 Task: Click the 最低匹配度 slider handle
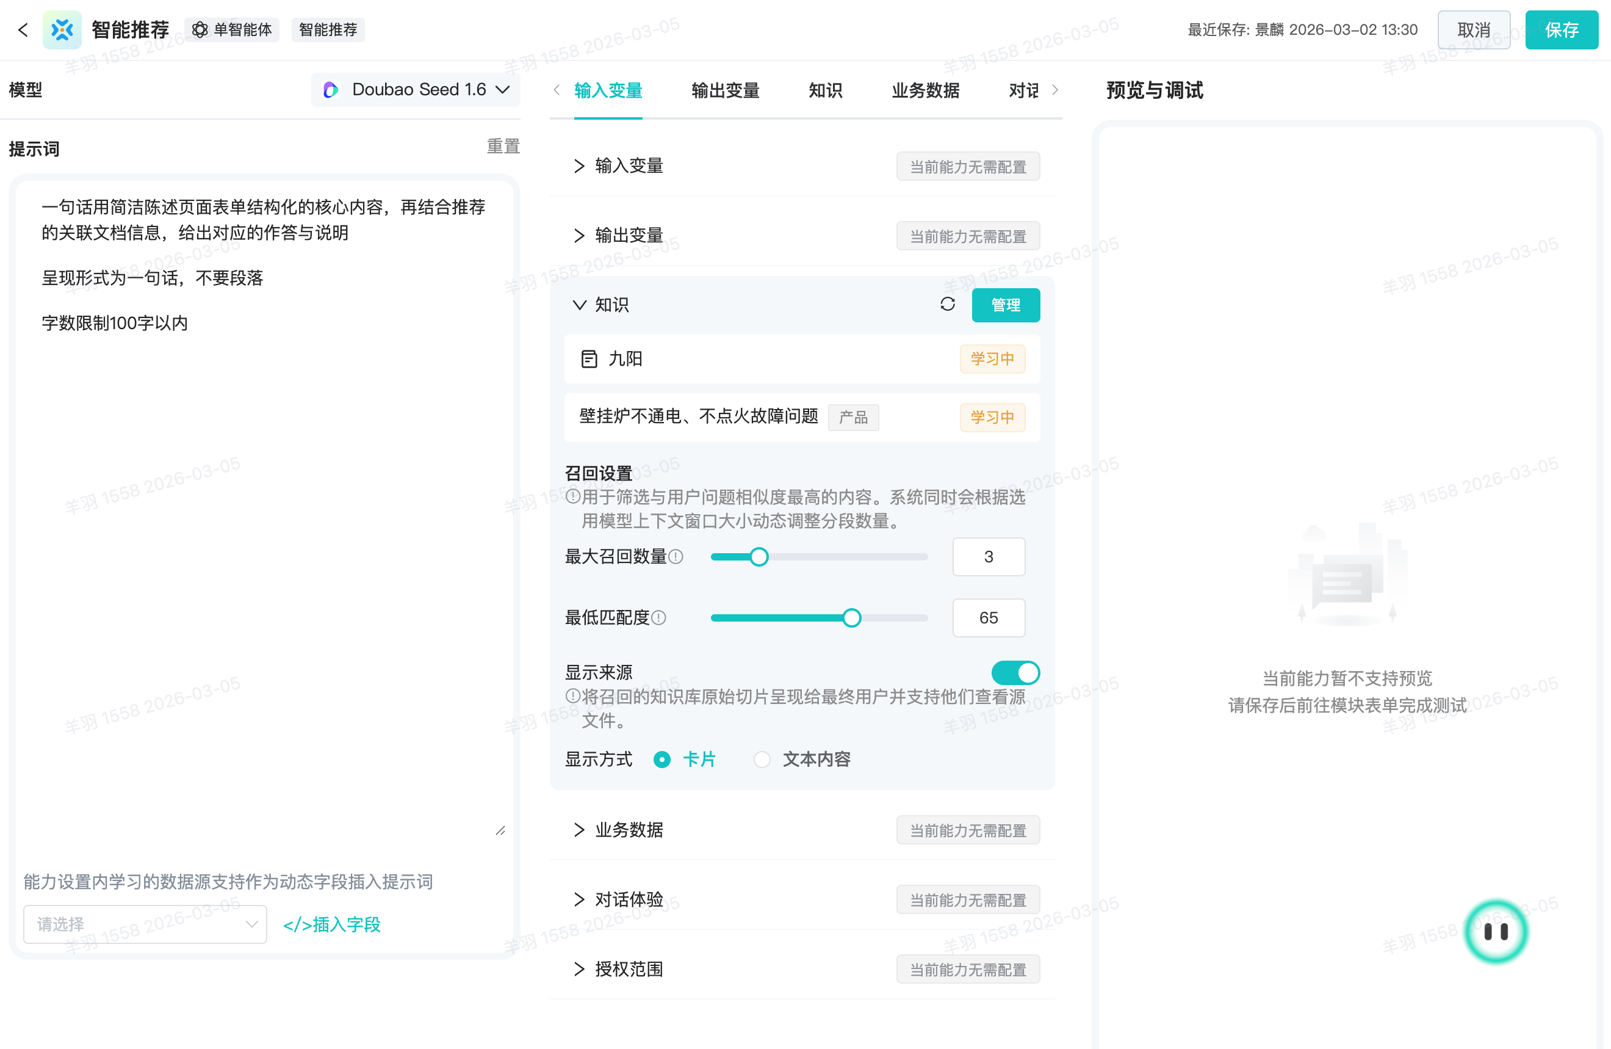(x=851, y=618)
